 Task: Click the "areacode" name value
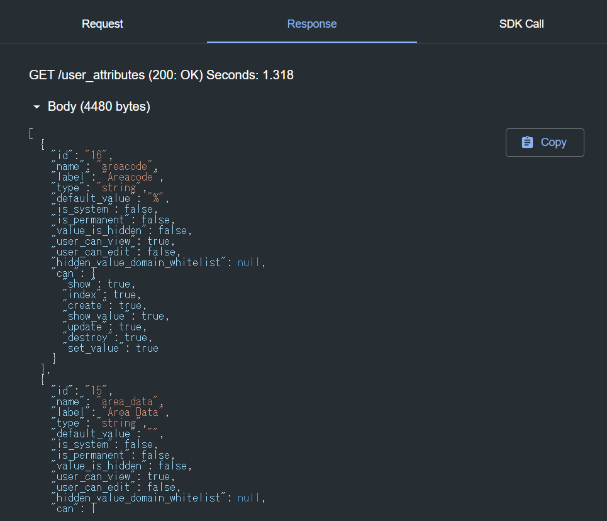pos(125,166)
